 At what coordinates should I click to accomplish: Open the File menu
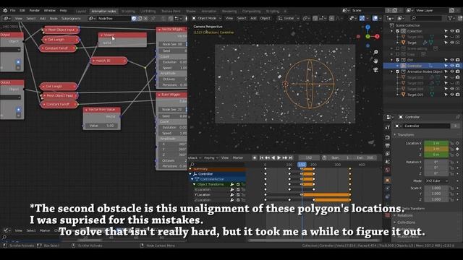coord(13,11)
